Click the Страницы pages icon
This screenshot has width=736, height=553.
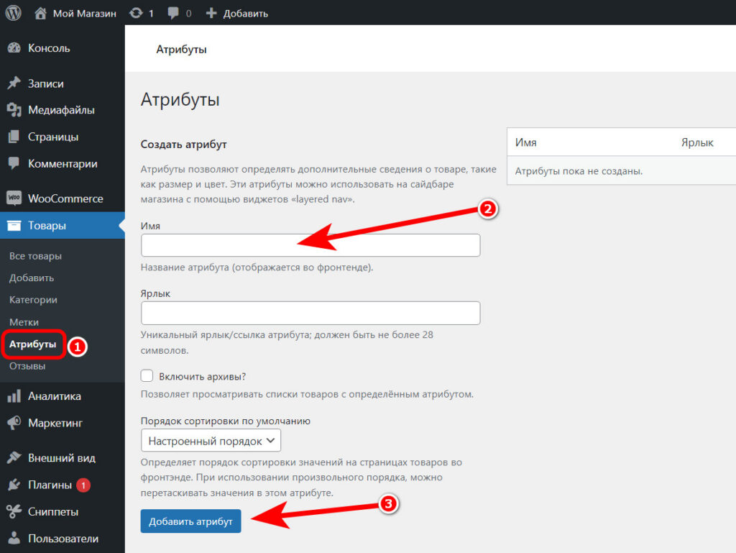coord(14,137)
